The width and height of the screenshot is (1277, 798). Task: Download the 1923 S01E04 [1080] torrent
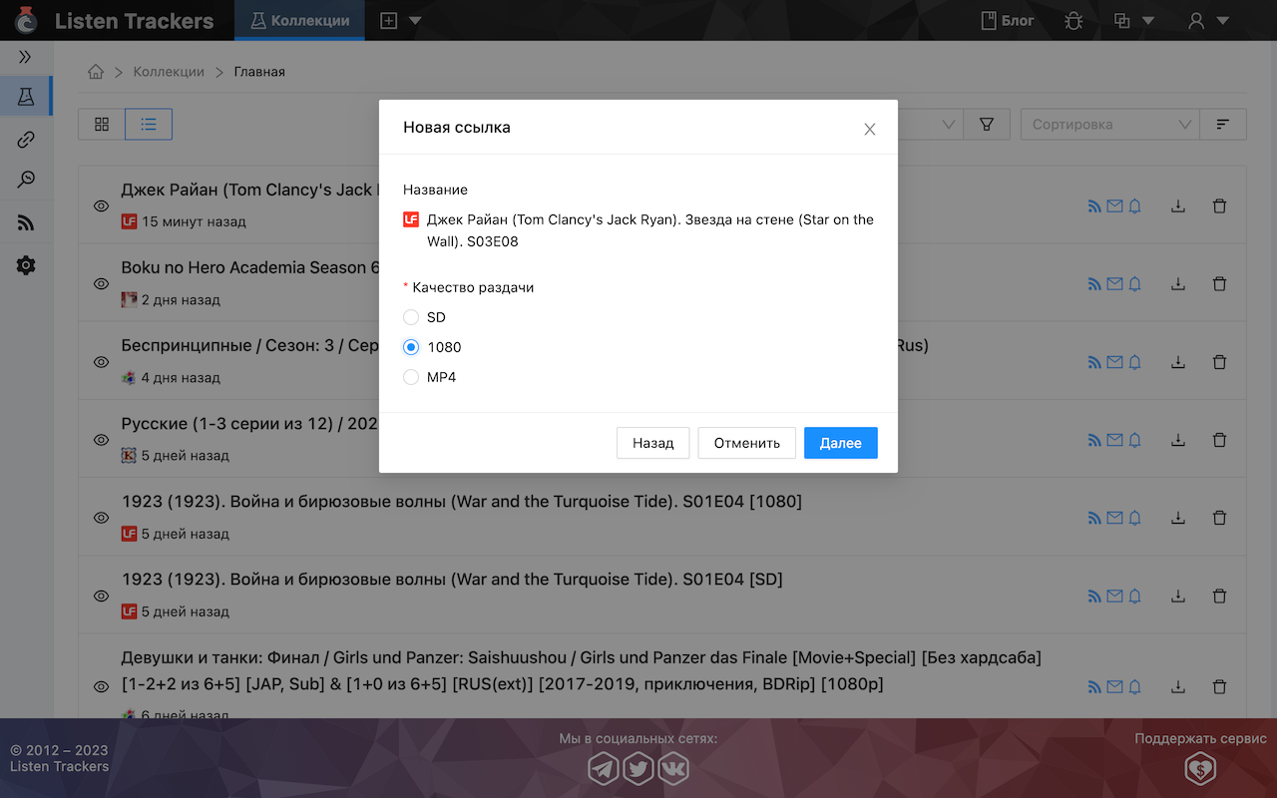1178,517
